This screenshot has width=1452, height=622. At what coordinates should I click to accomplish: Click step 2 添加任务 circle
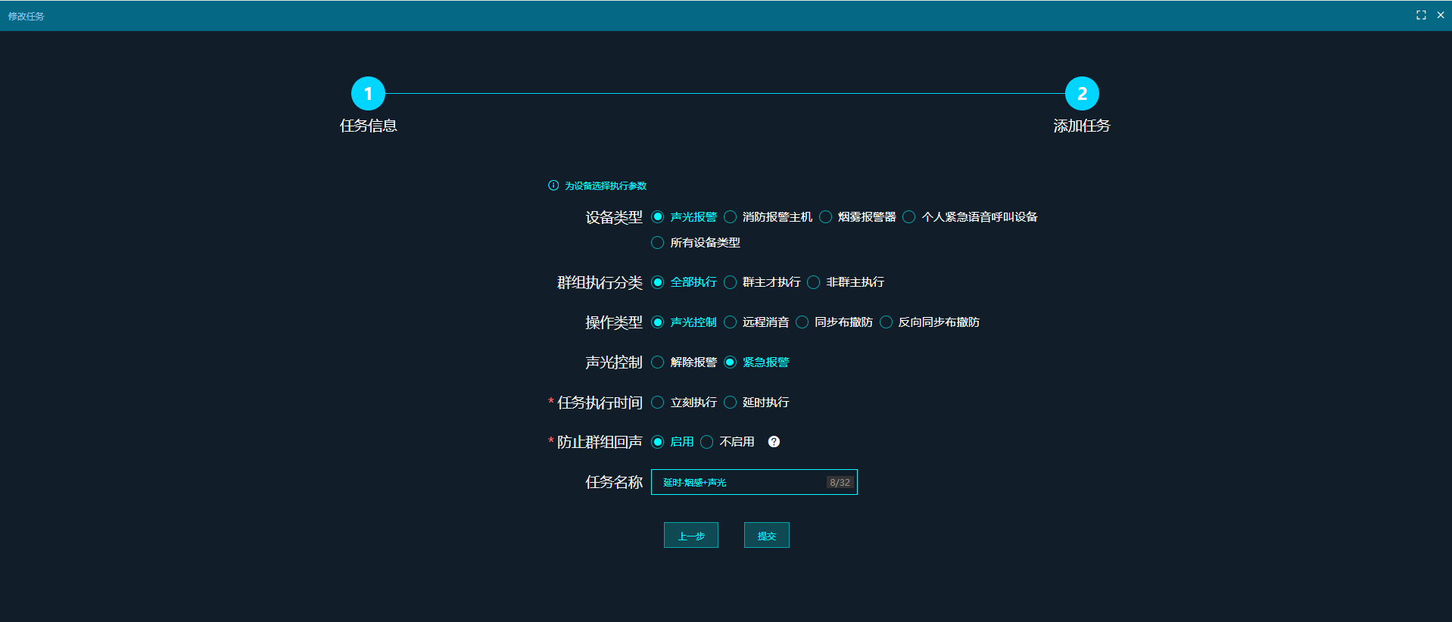[x=1082, y=94]
